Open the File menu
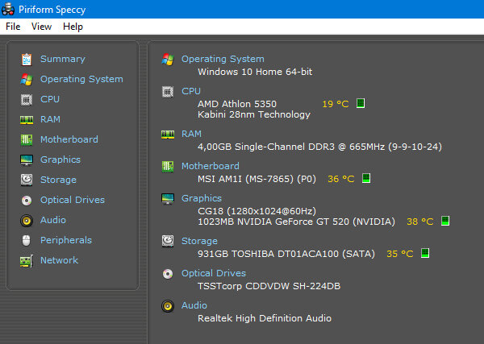Viewport: 484px width, 344px height. (13, 27)
